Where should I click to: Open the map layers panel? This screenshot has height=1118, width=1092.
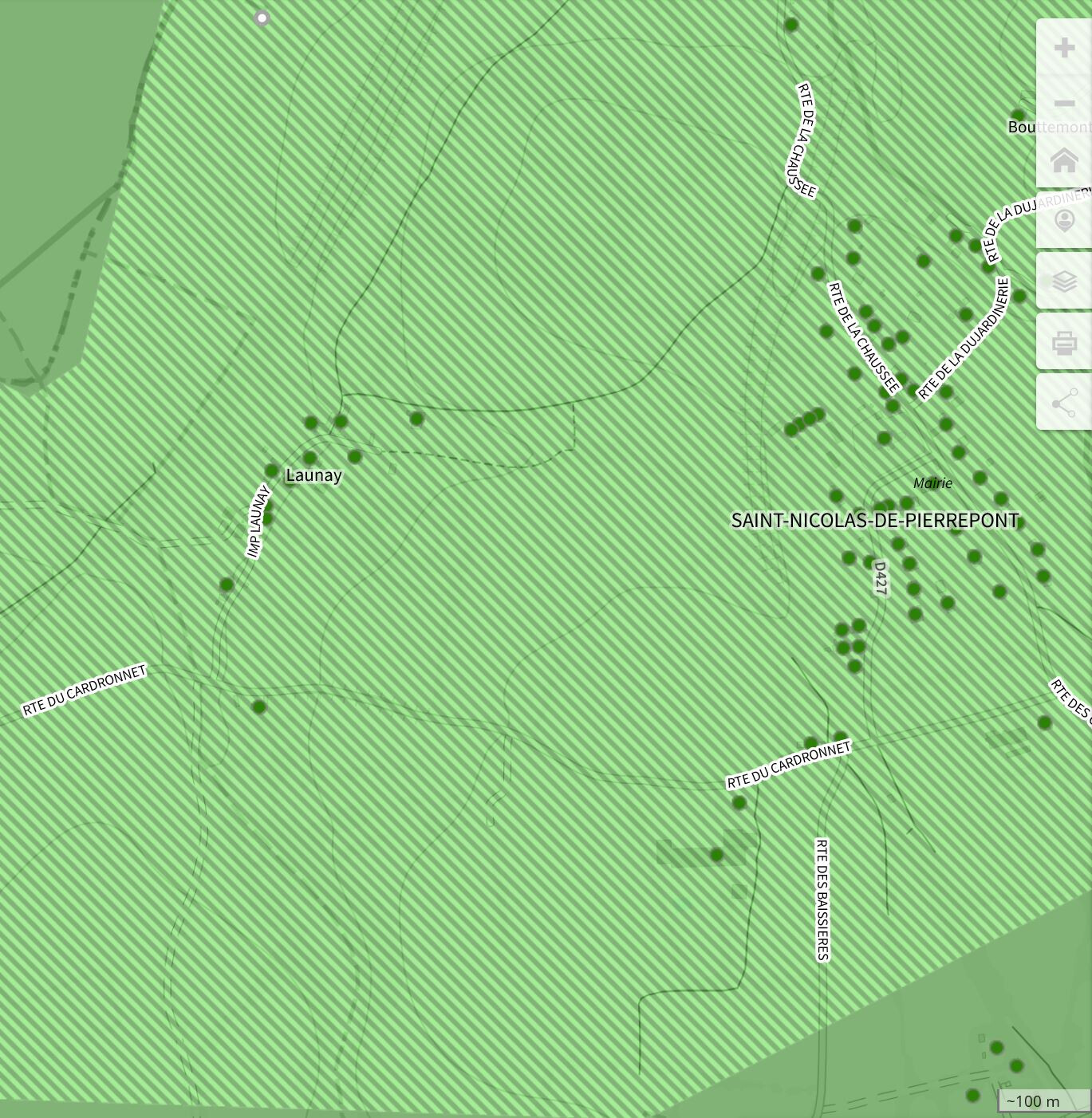tap(1064, 281)
